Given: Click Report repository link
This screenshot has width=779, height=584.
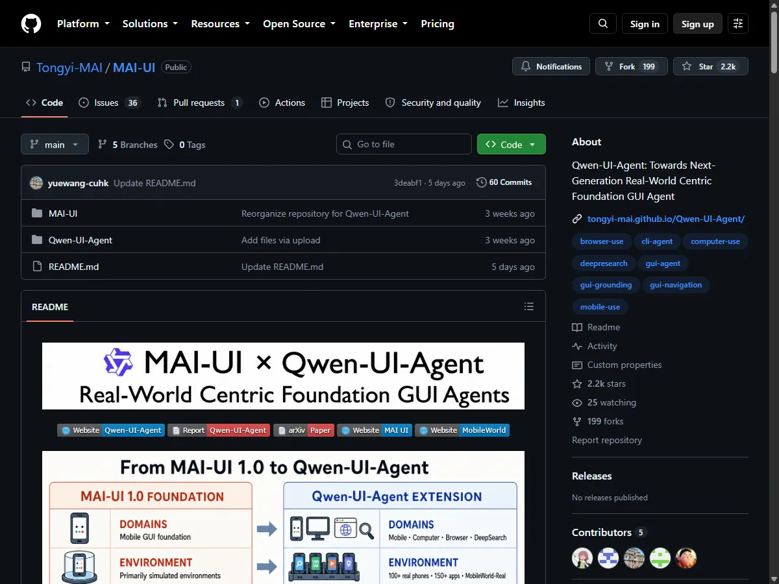Looking at the screenshot, I should coord(607,440).
